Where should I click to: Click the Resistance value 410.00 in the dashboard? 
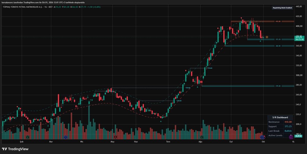point(288,122)
